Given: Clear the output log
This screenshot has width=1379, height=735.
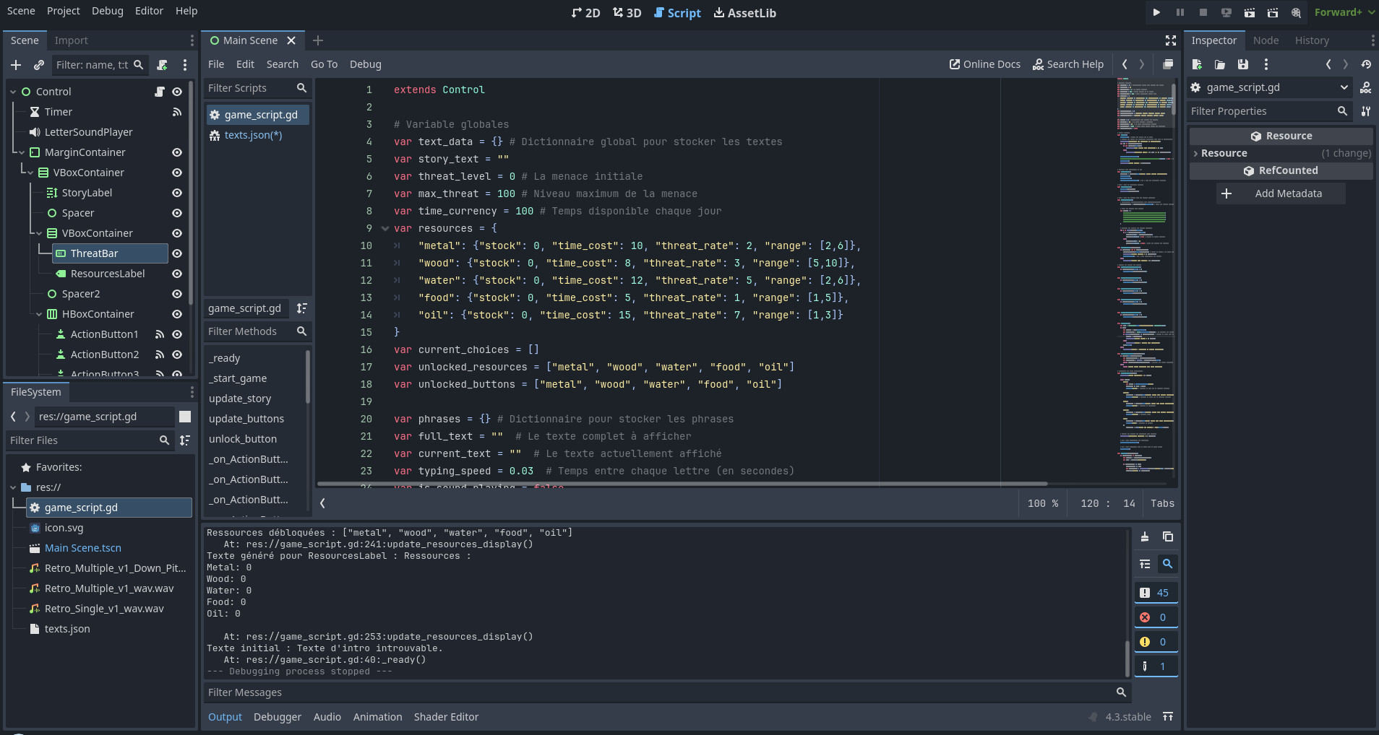Looking at the screenshot, I should pos(1145,536).
